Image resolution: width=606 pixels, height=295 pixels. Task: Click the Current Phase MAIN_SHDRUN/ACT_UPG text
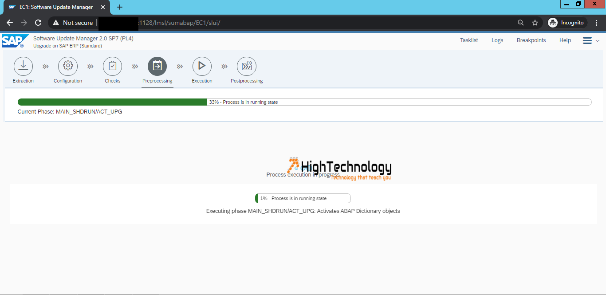pos(70,112)
